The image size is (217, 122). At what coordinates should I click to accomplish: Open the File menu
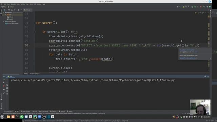coord(1,4)
